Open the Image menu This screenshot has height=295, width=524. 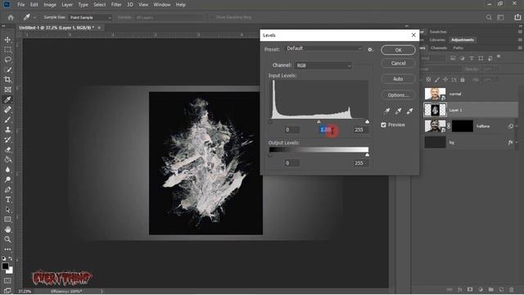[x=50, y=5]
